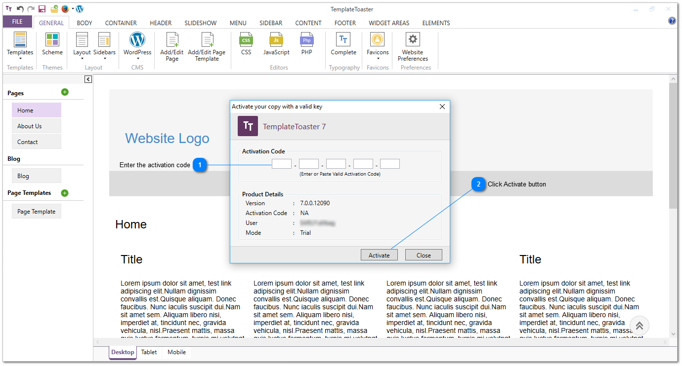Image resolution: width=682 pixels, height=366 pixels.
Task: Switch to Tablet view tab
Action: click(x=149, y=352)
